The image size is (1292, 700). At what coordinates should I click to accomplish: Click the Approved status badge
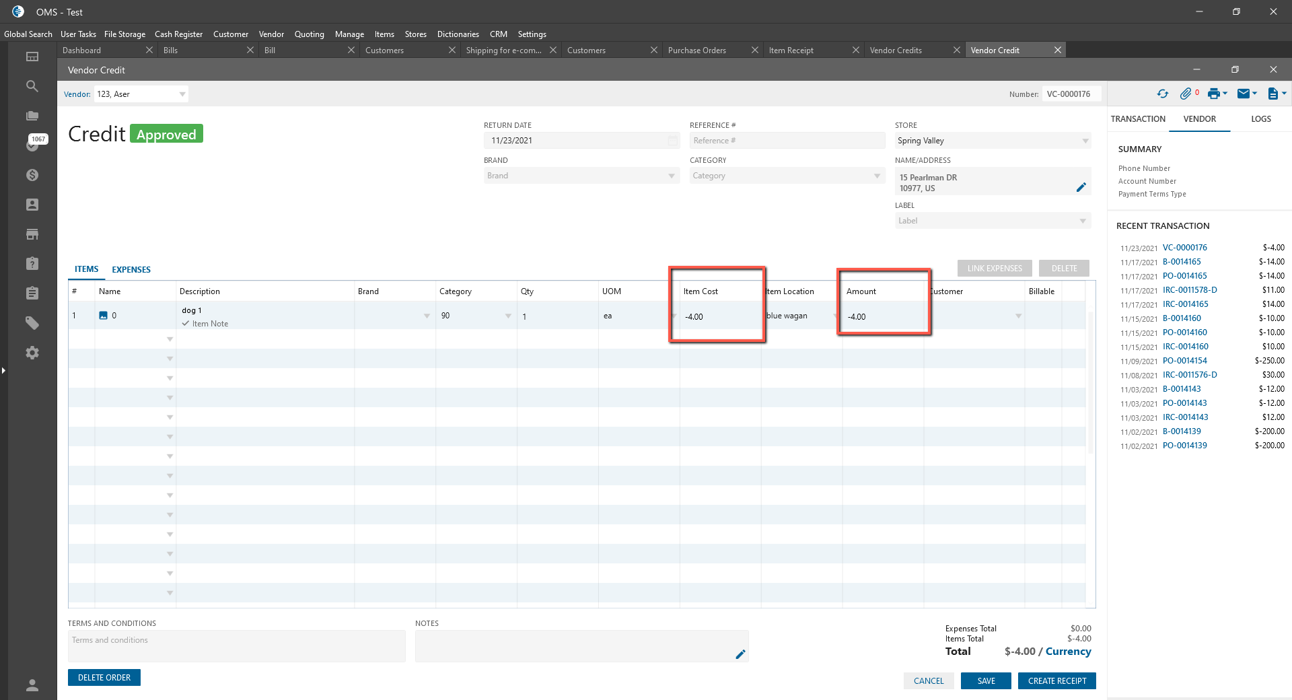166,134
